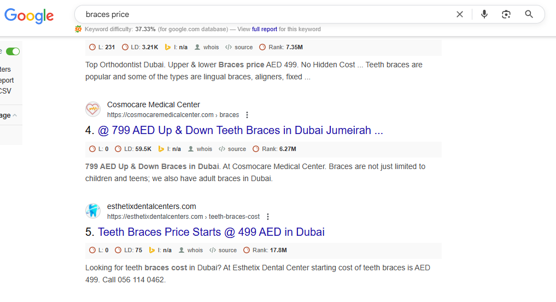
Task: Click LD: 75 parameter
Action: (x=128, y=250)
